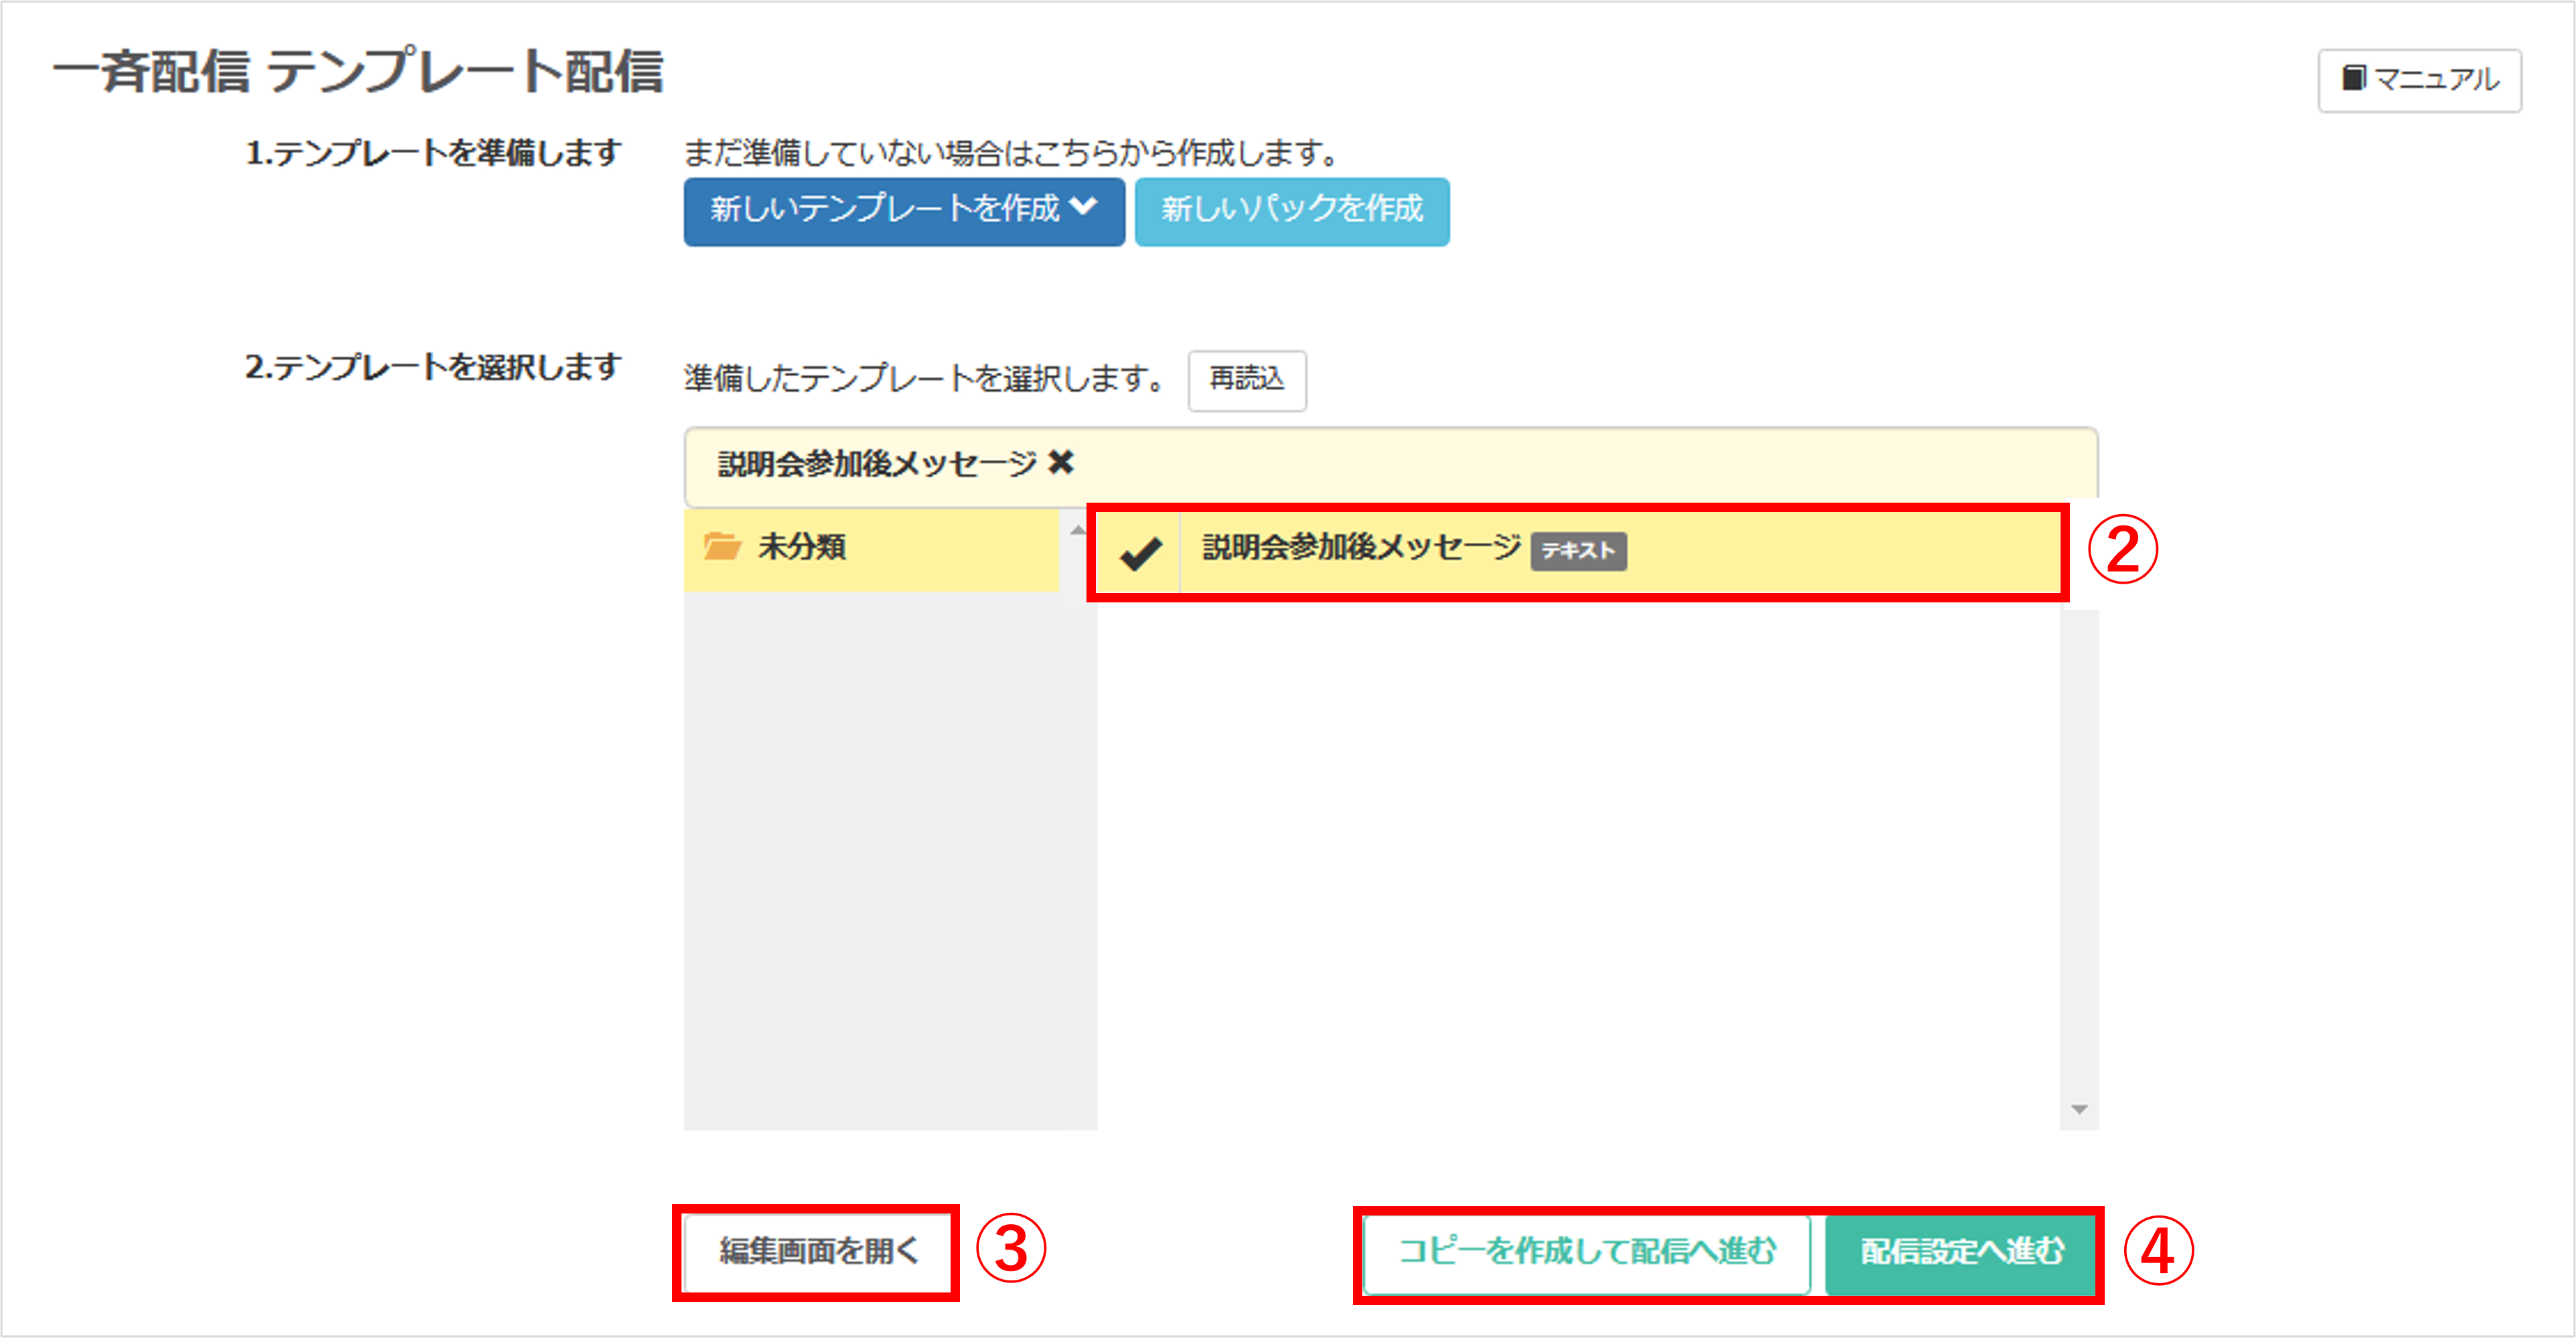Click 説明会参加後メッセージ template name in list

(1360, 548)
